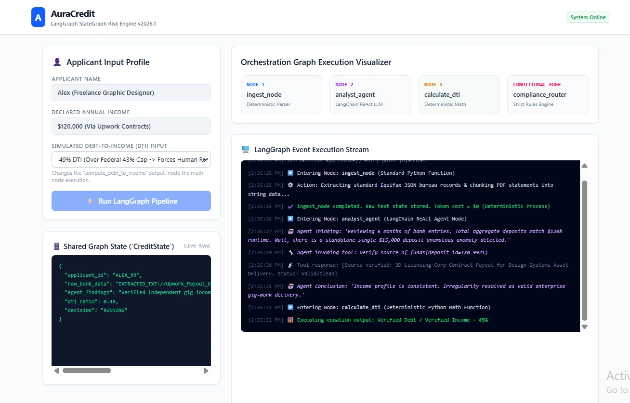The height and width of the screenshot is (403, 630).
Task: Click the robot icon beside 'Agent Thinking'
Action: click(x=290, y=231)
